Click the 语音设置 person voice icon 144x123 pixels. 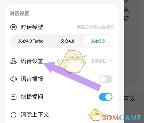pyautogui.click(x=14, y=61)
